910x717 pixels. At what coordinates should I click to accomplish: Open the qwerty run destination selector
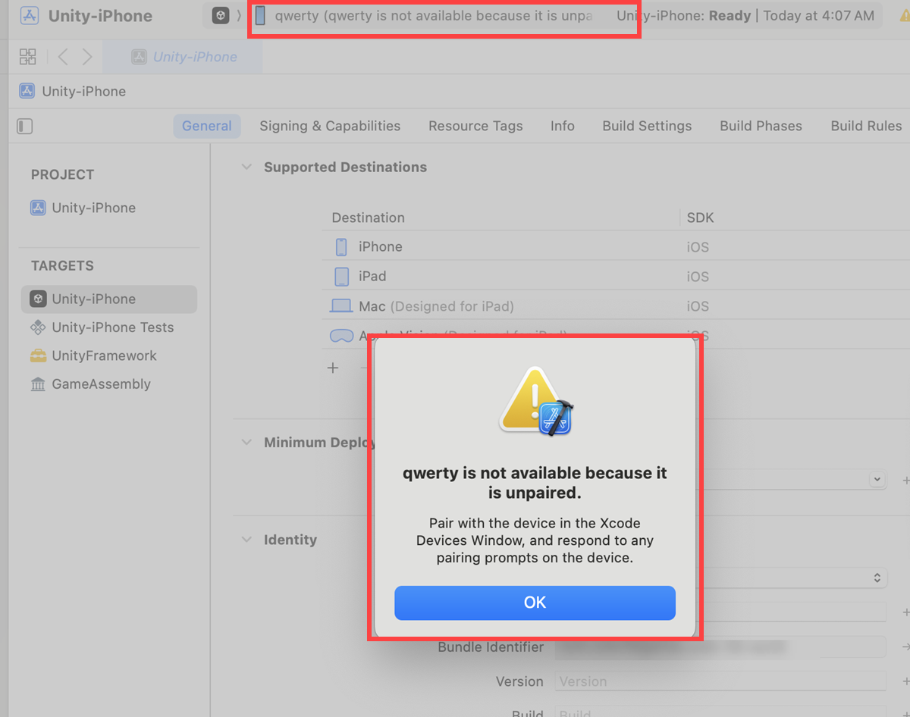[x=425, y=16]
